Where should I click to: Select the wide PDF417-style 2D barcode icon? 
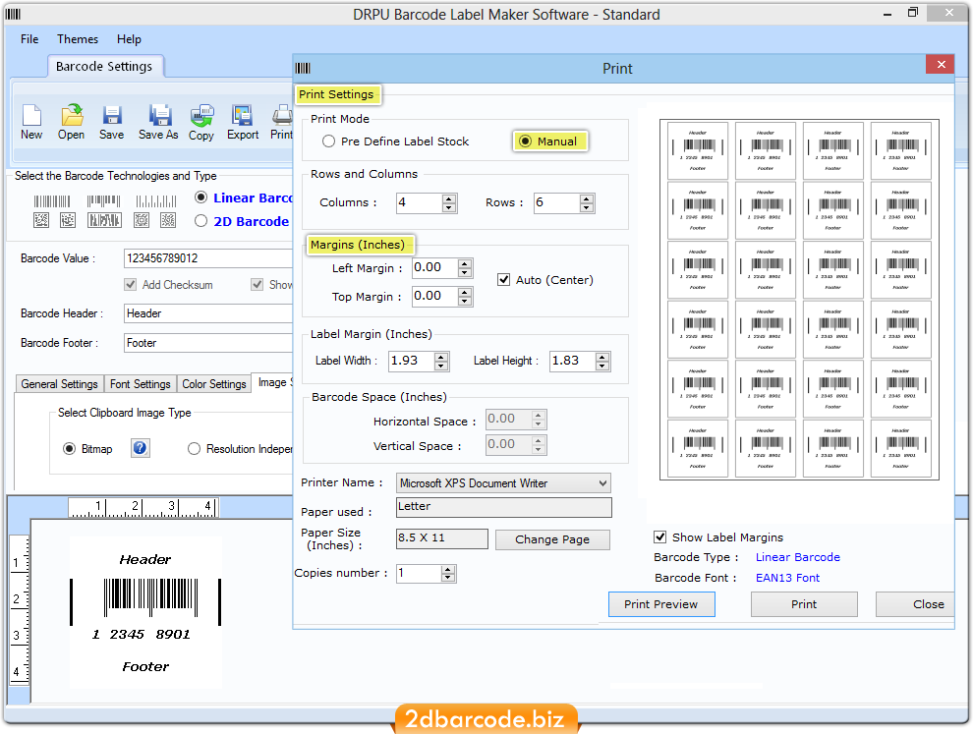104,220
